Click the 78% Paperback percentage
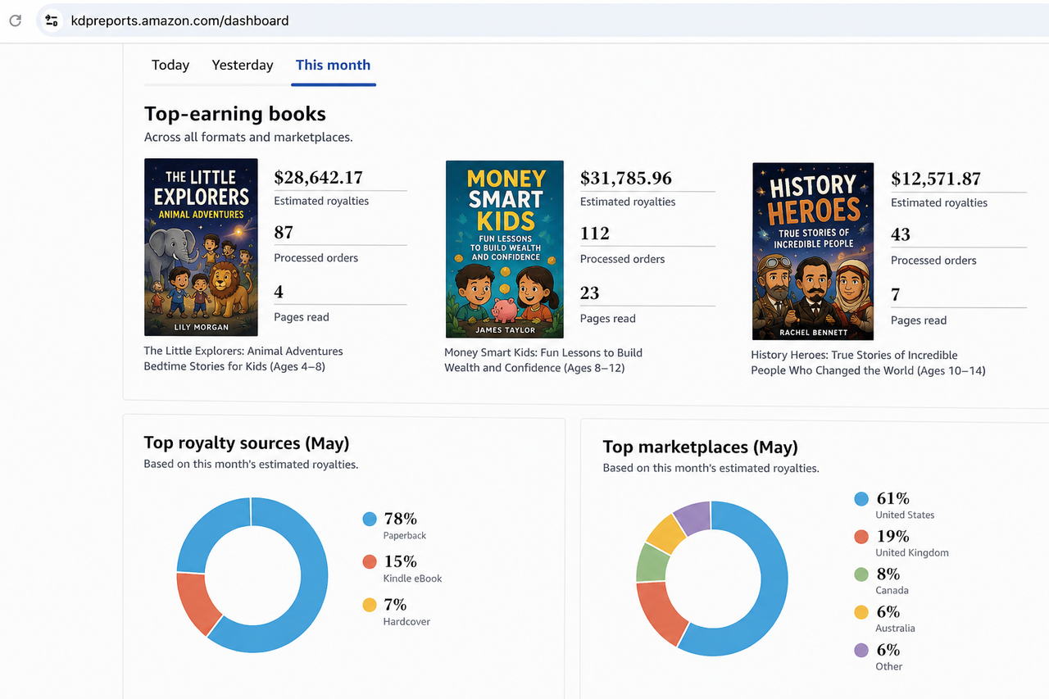This screenshot has height=699, width=1049. point(401,519)
